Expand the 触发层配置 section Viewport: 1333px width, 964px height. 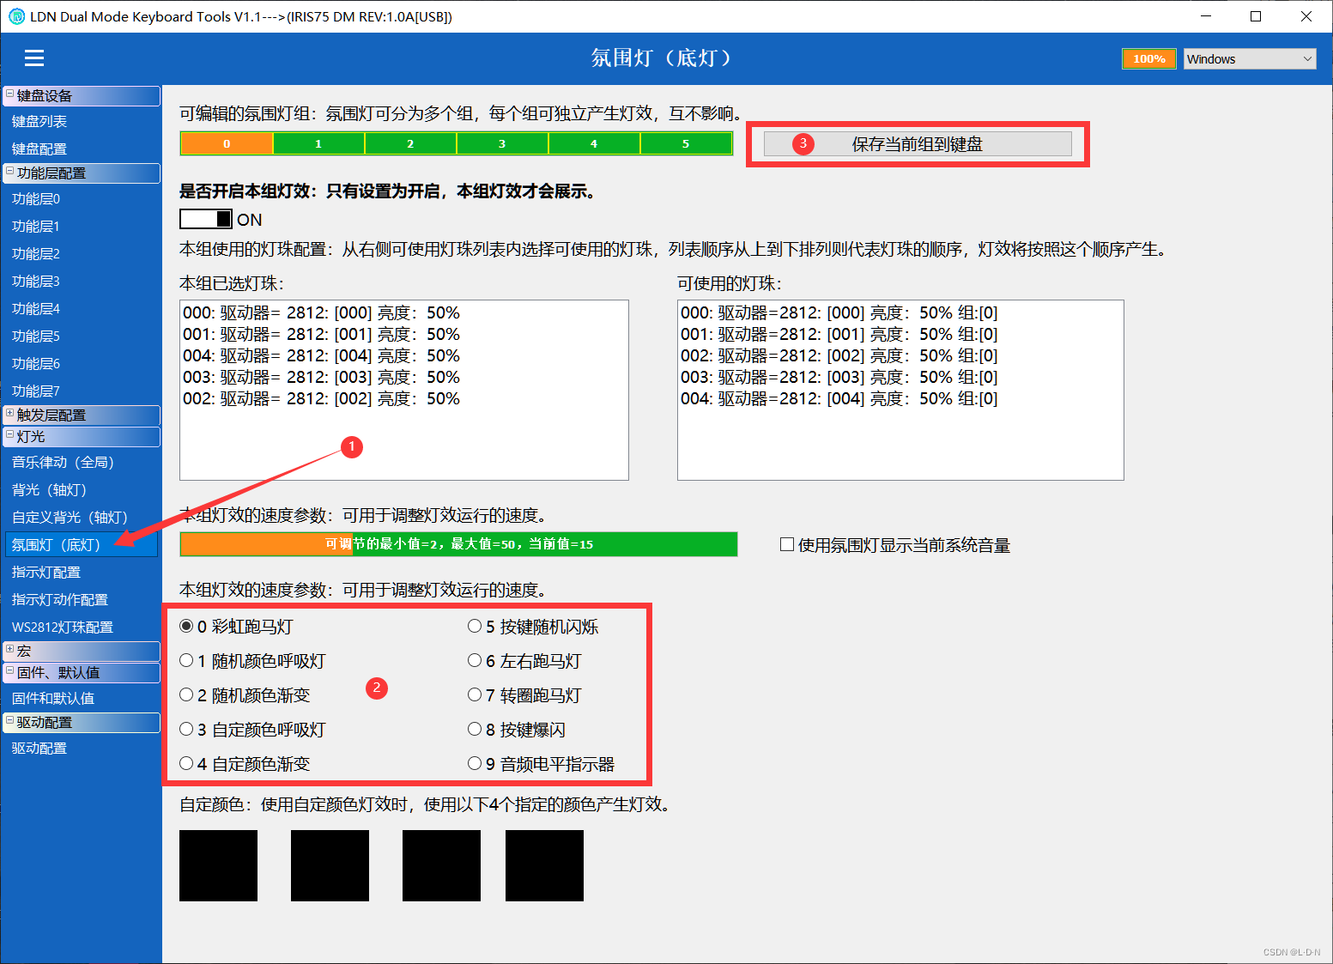[9, 413]
